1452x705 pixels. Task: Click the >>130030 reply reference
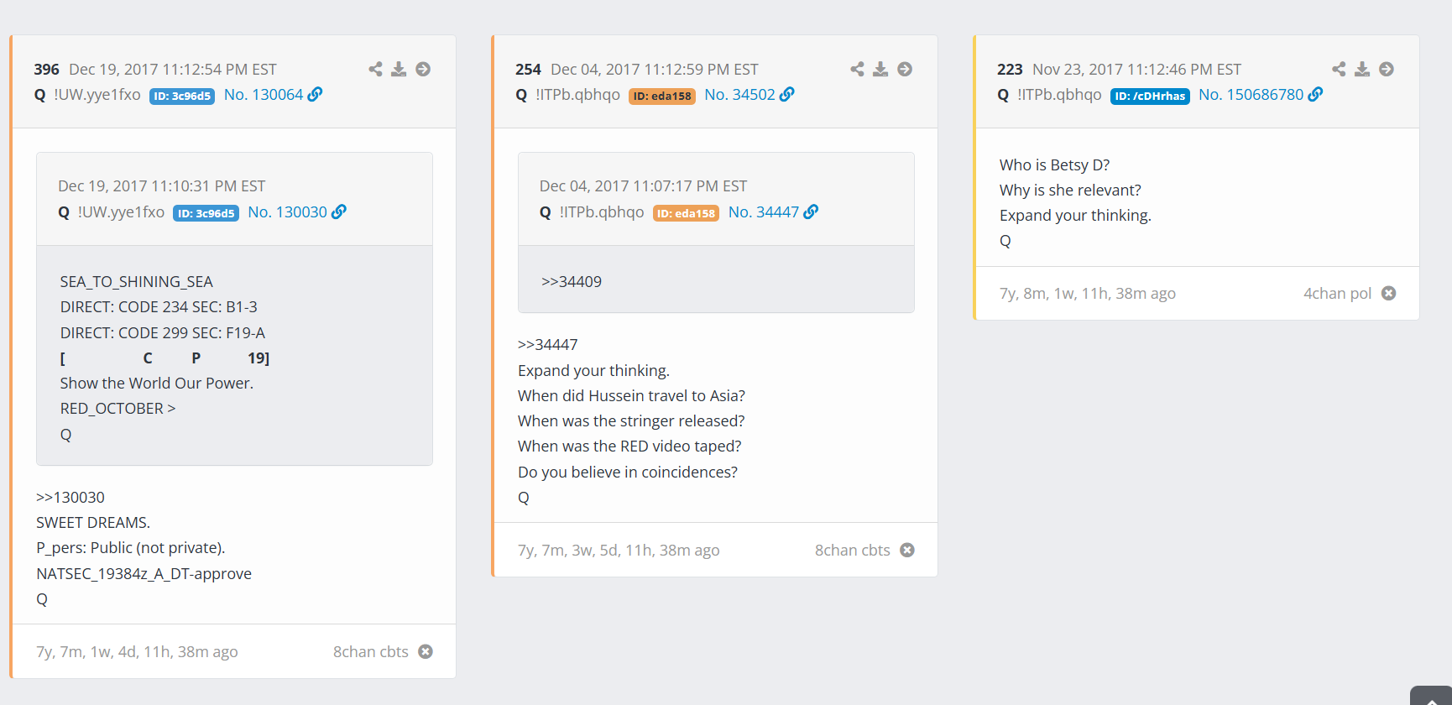71,498
